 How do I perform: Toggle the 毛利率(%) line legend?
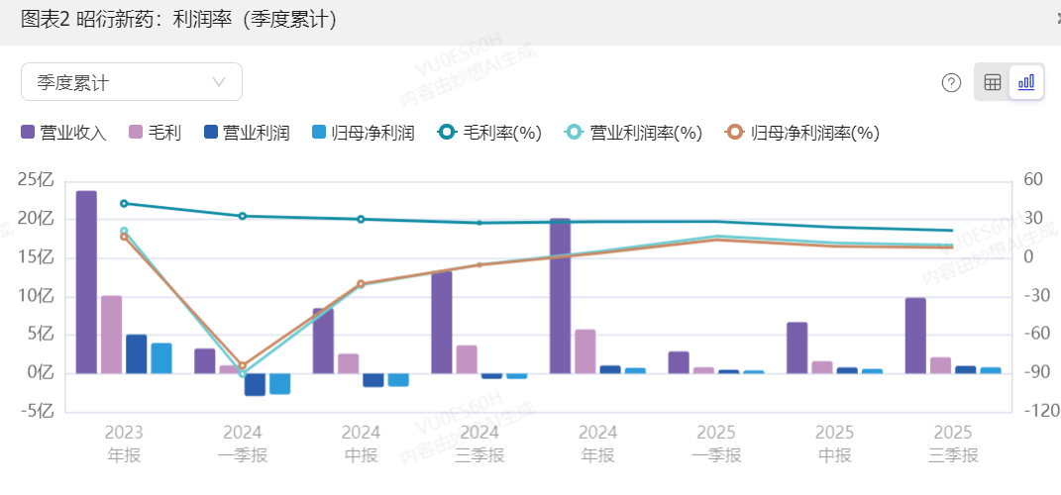coord(488,133)
